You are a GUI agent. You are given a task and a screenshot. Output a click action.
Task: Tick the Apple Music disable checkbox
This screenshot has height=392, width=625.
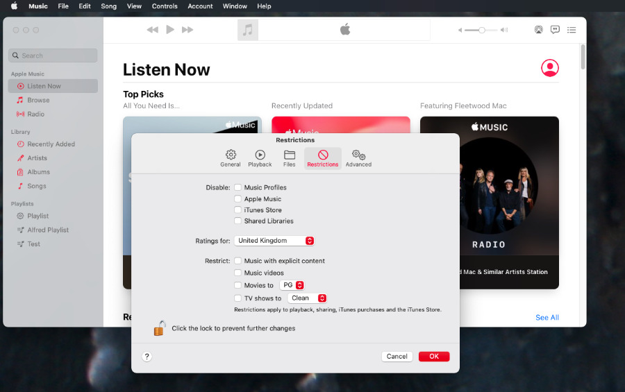pos(238,199)
